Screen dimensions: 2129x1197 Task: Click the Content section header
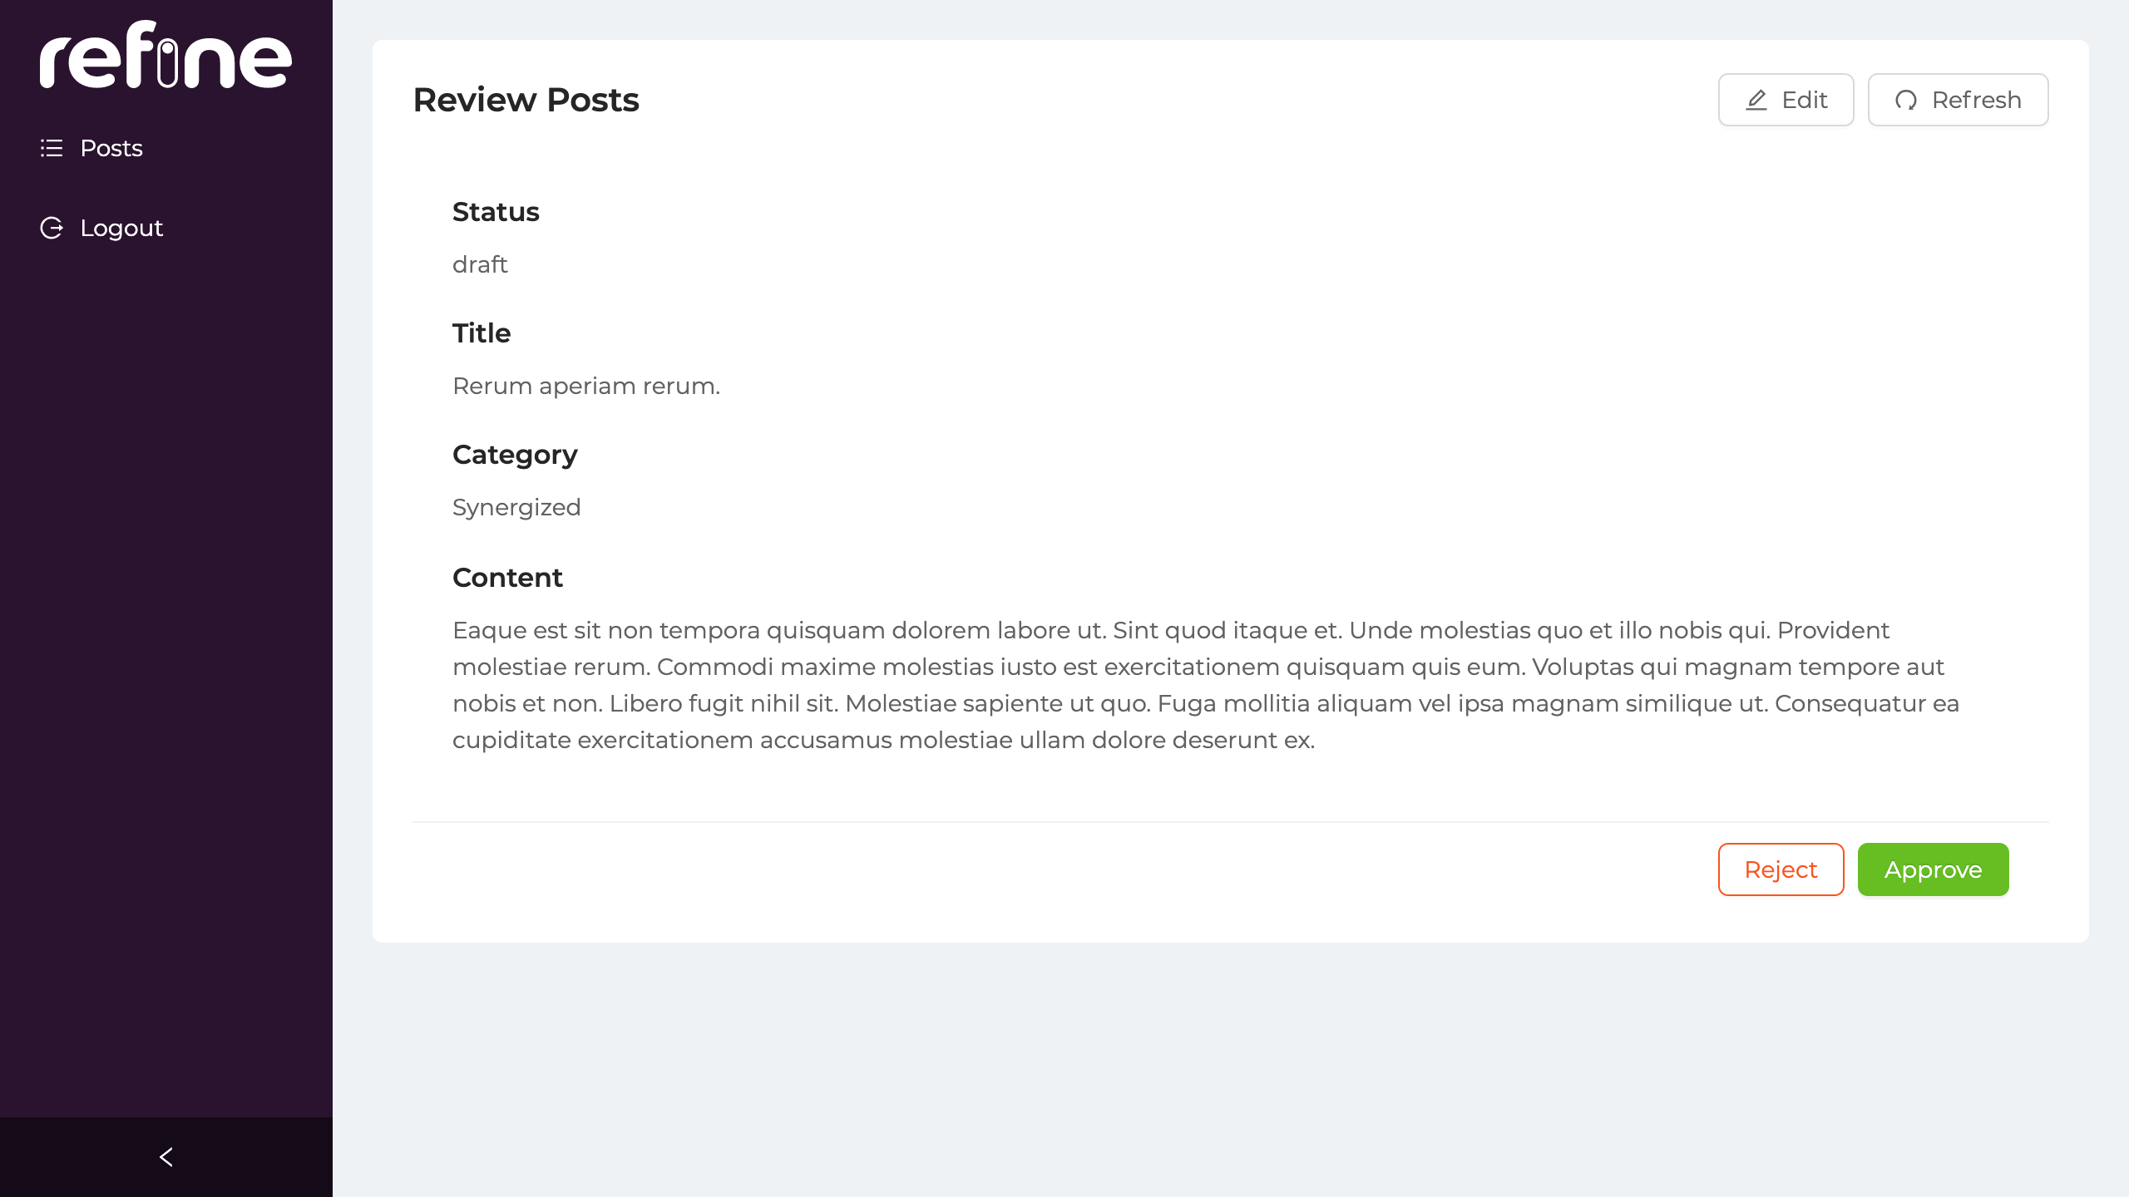point(507,577)
